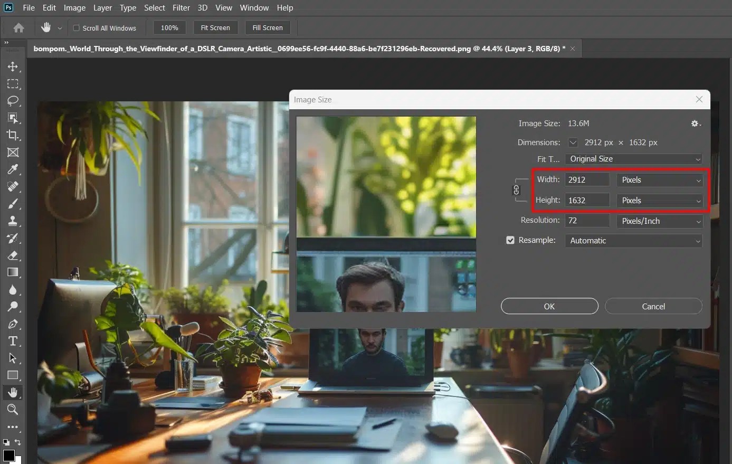Select the Clone Stamp tool
This screenshot has width=732, height=464.
(13, 221)
